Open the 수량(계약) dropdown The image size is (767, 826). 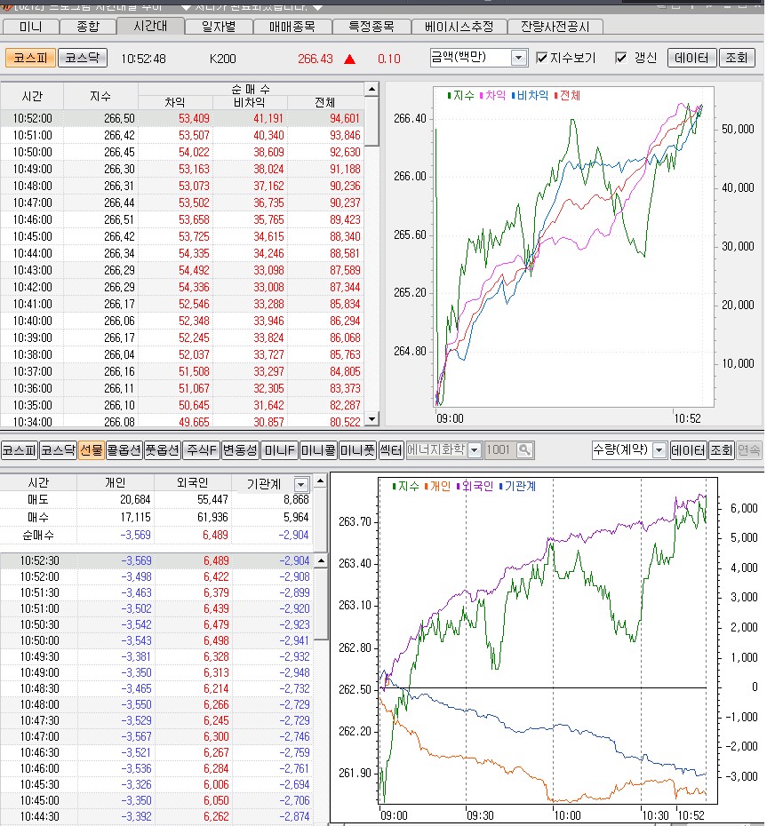[659, 450]
